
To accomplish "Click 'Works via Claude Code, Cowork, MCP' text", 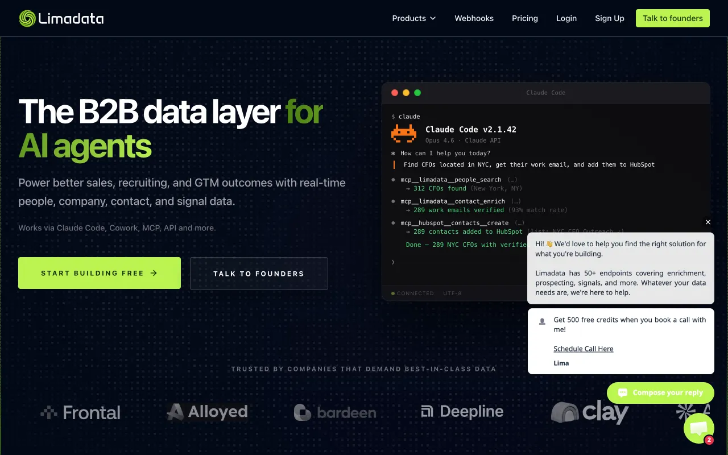I will [117, 228].
